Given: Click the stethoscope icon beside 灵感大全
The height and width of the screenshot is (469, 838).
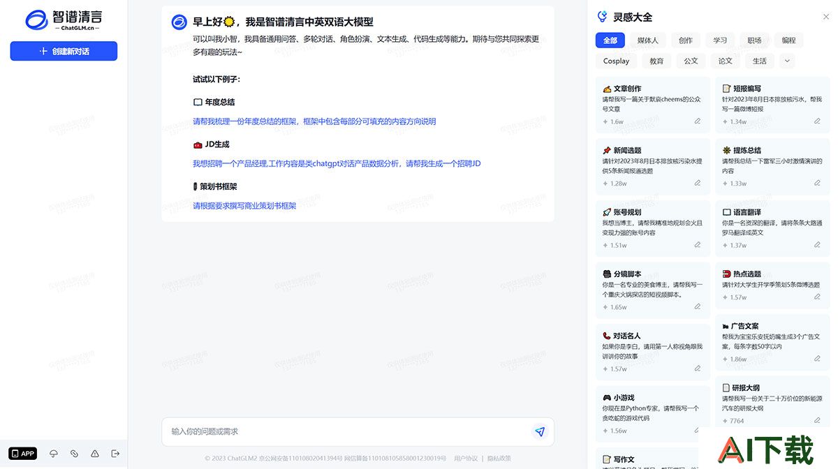Looking at the screenshot, I should (602, 17).
